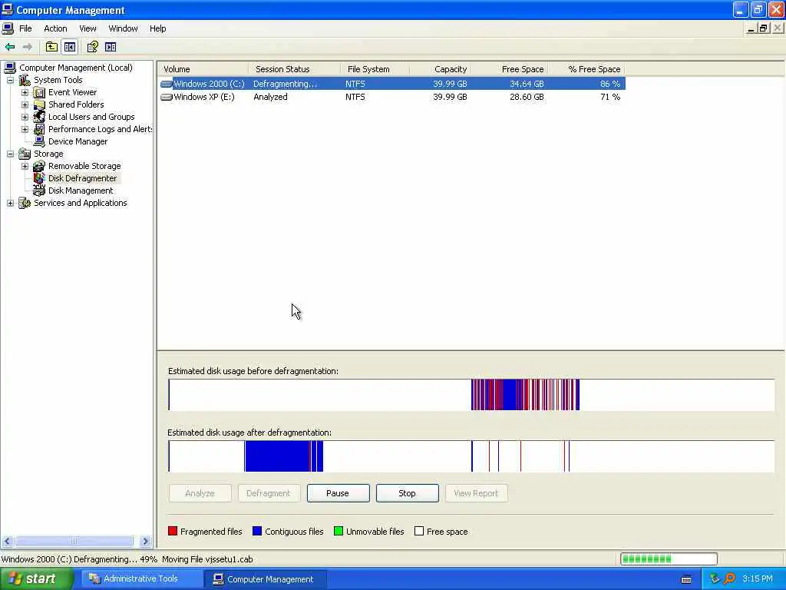Sort by the Capacity column header
Image resolution: width=786 pixels, height=590 pixels.
[440, 69]
